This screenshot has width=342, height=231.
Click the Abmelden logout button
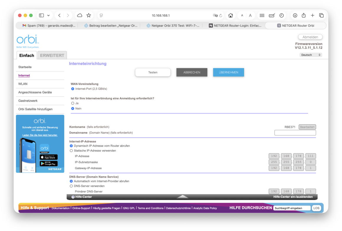coord(310,37)
